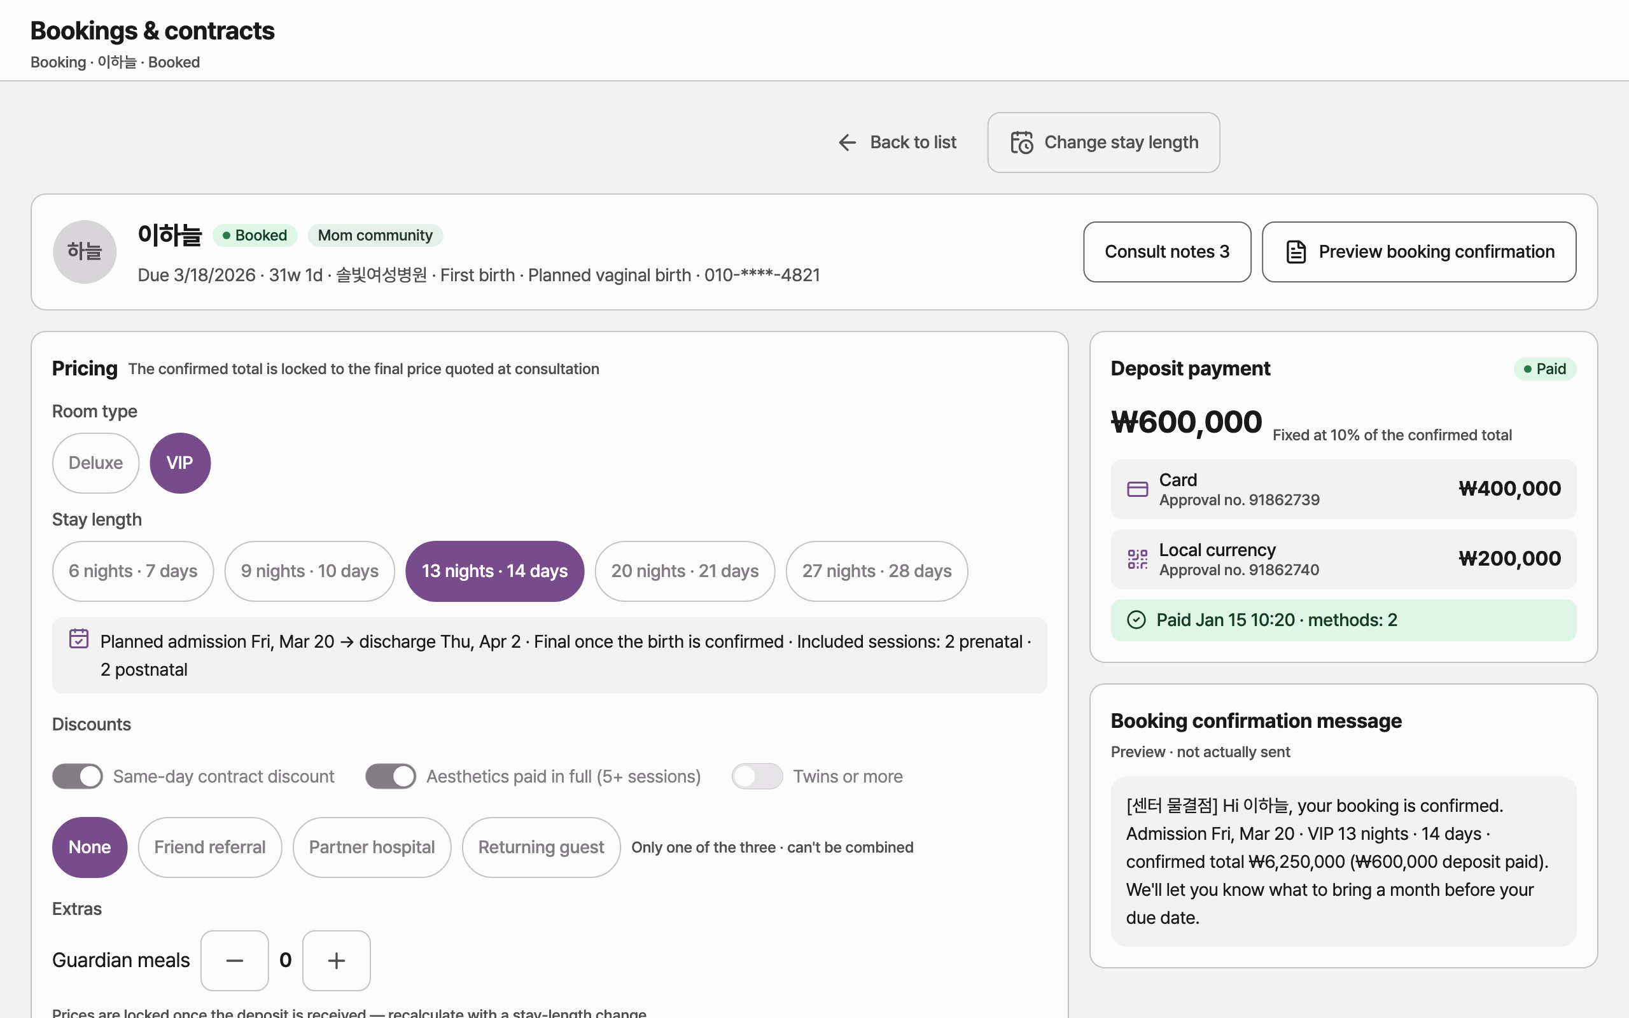Choose 20 nights · 21 days stay
Image resolution: width=1629 pixels, height=1018 pixels.
click(685, 571)
